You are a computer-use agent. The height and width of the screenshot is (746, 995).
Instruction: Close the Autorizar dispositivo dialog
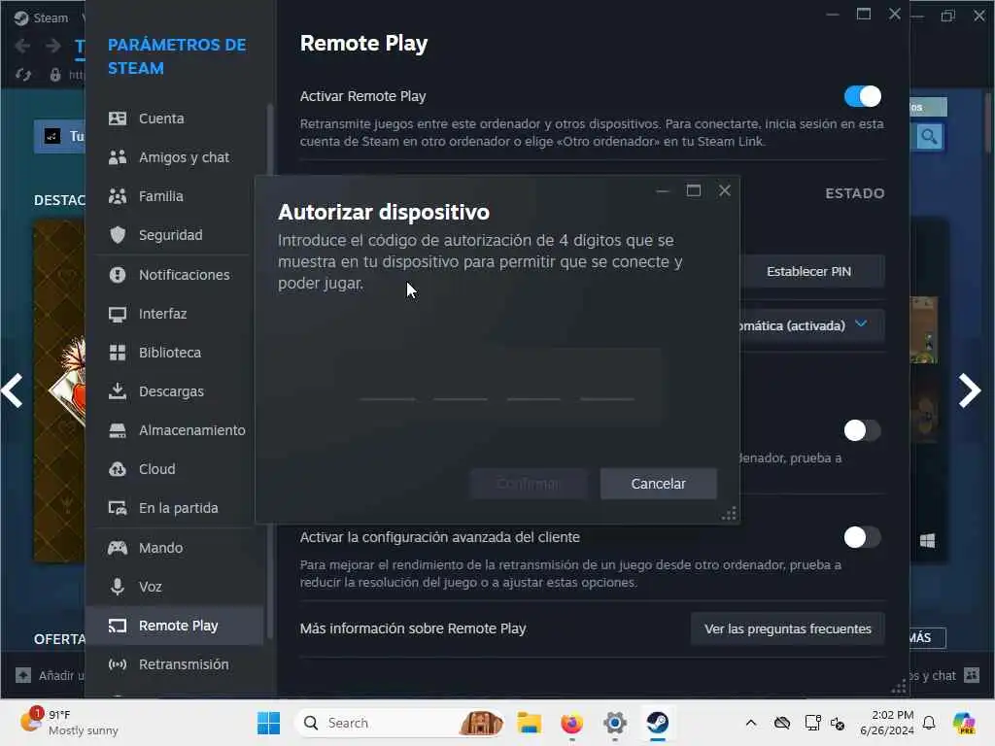pyautogui.click(x=725, y=191)
